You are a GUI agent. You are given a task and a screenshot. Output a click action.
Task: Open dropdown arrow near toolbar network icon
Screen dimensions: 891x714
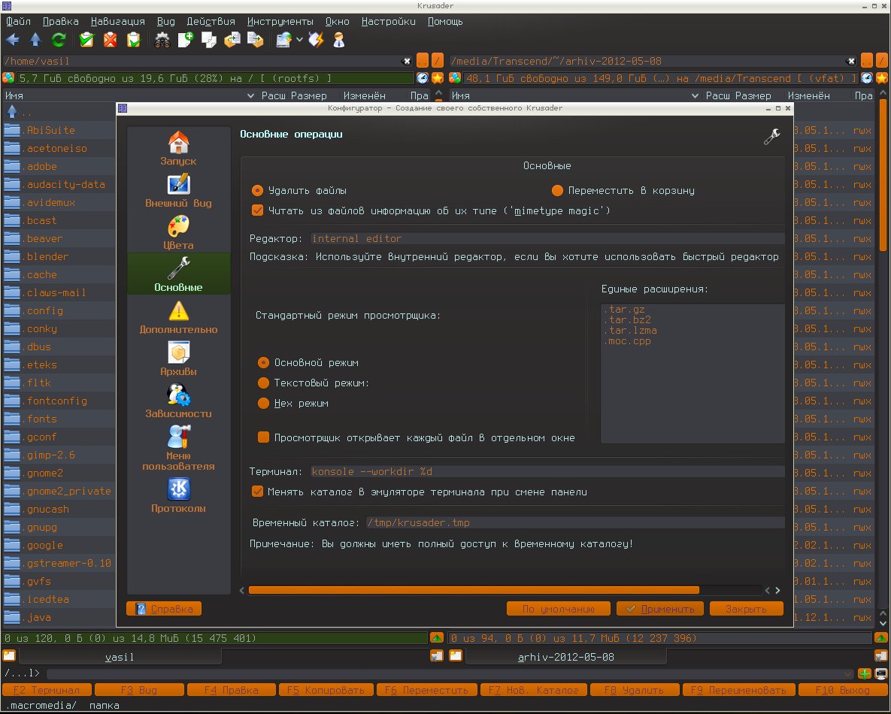[x=299, y=40]
